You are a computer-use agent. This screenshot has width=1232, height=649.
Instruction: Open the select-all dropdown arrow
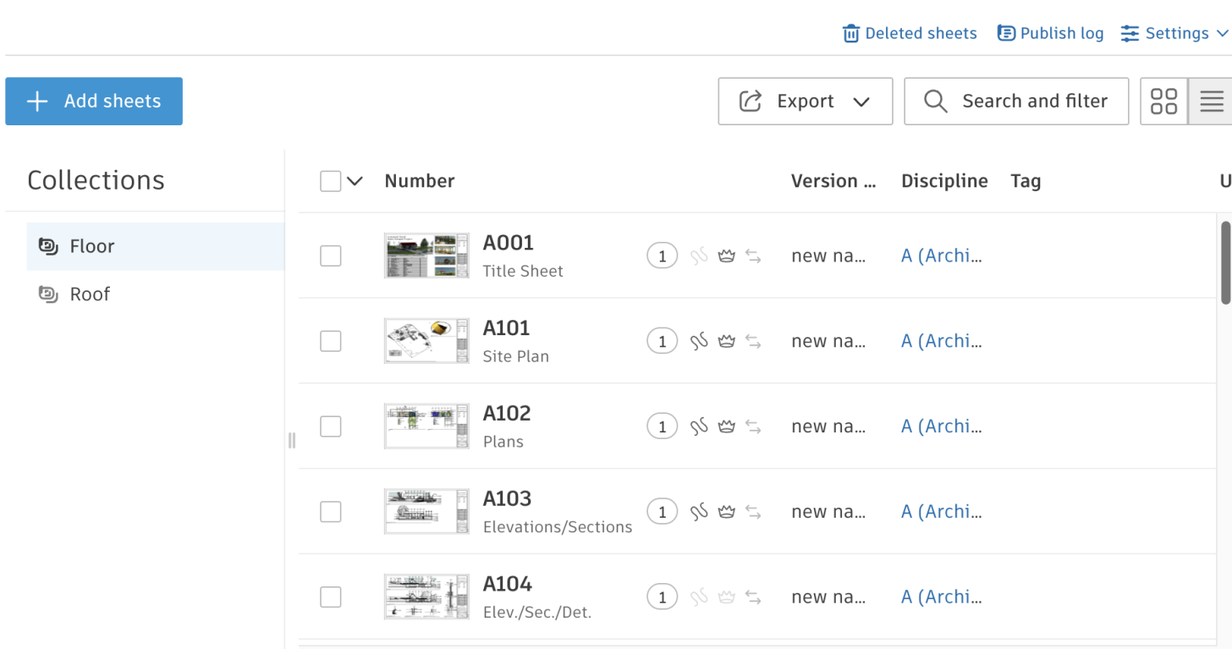pyautogui.click(x=354, y=180)
